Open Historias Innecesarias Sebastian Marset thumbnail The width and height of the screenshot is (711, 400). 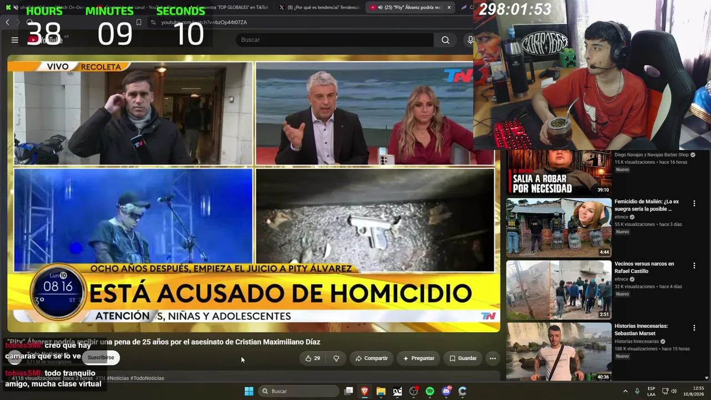559,351
